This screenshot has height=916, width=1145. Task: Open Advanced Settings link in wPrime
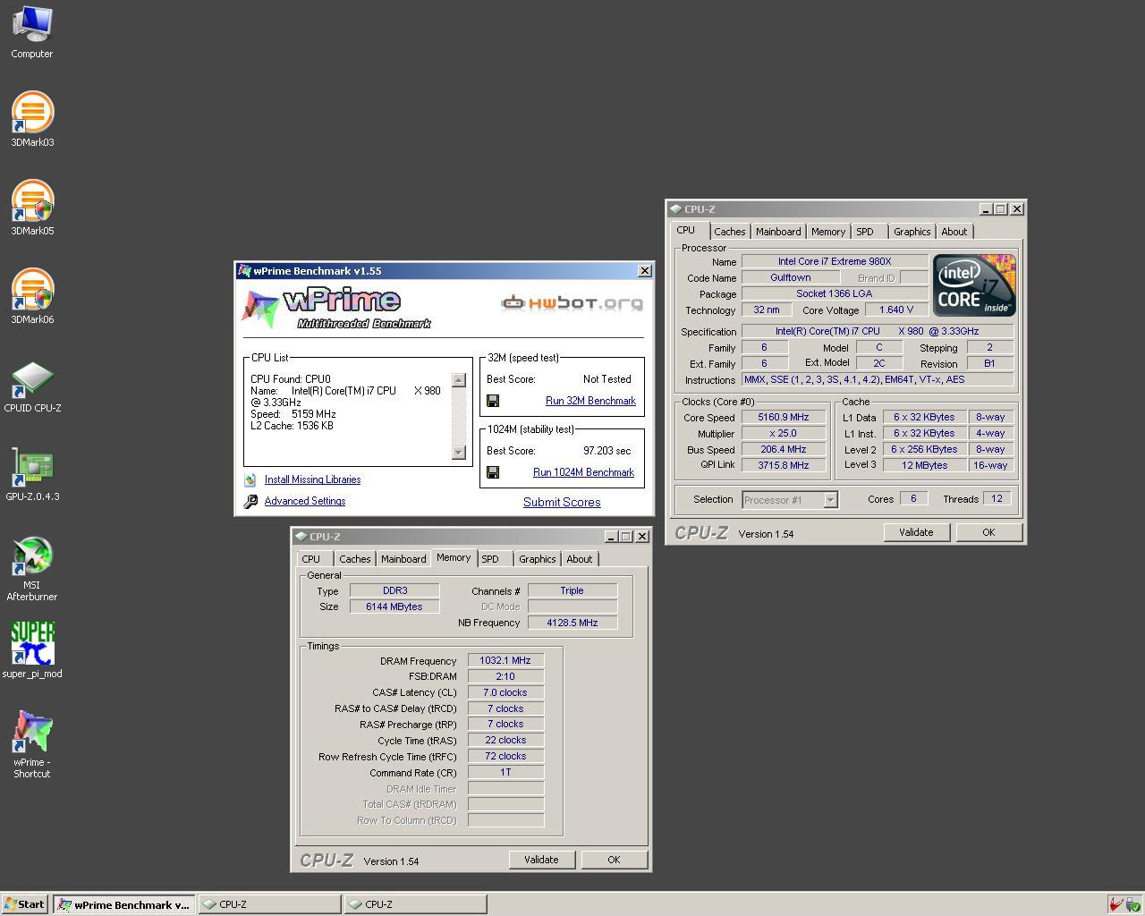click(305, 501)
